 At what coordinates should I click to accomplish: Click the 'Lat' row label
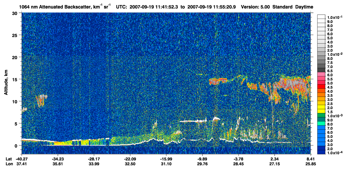click(8, 159)
